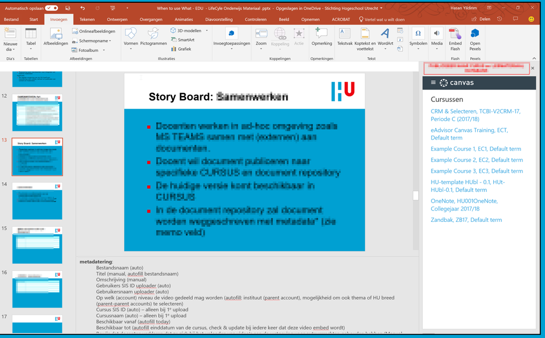Open the Symbolen dropdown
Screen dimensions: 545x338
pos(418,44)
